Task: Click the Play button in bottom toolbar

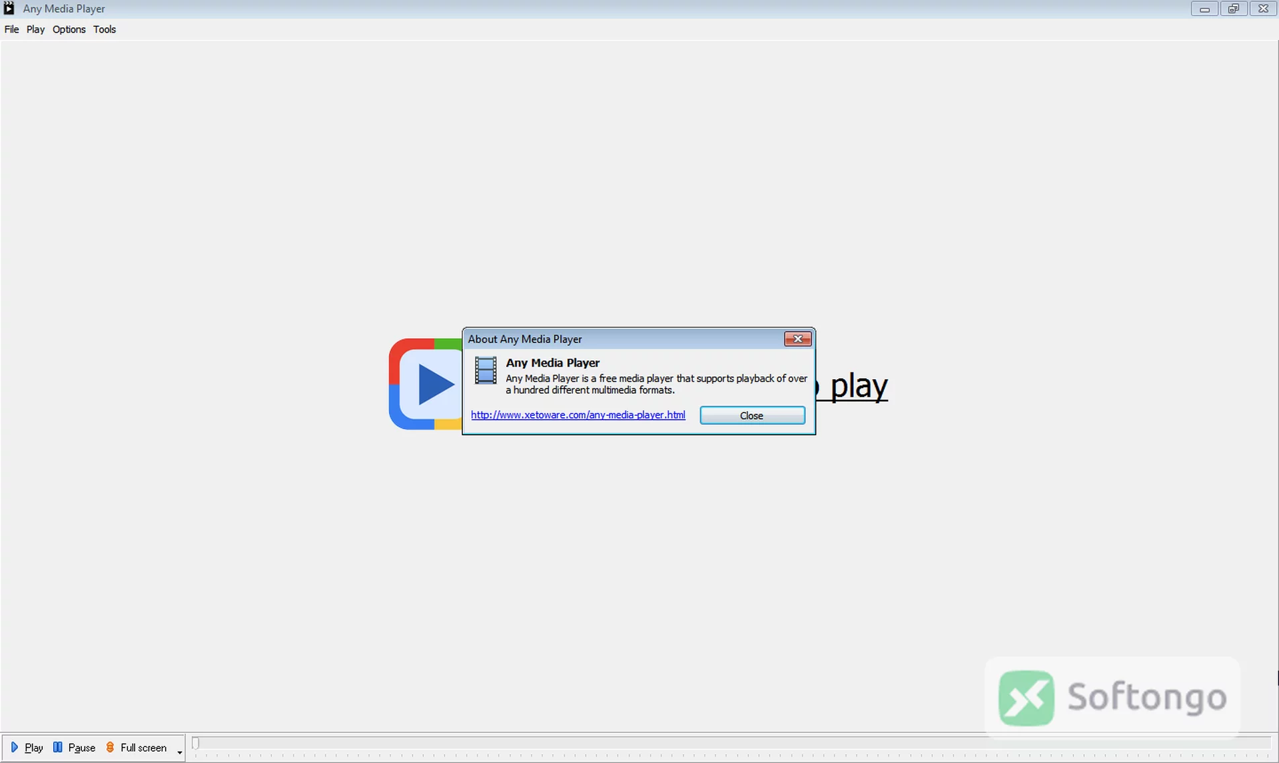Action: [27, 748]
